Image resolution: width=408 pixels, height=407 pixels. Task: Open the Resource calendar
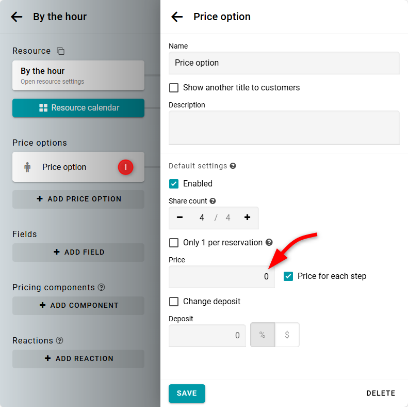coord(78,108)
